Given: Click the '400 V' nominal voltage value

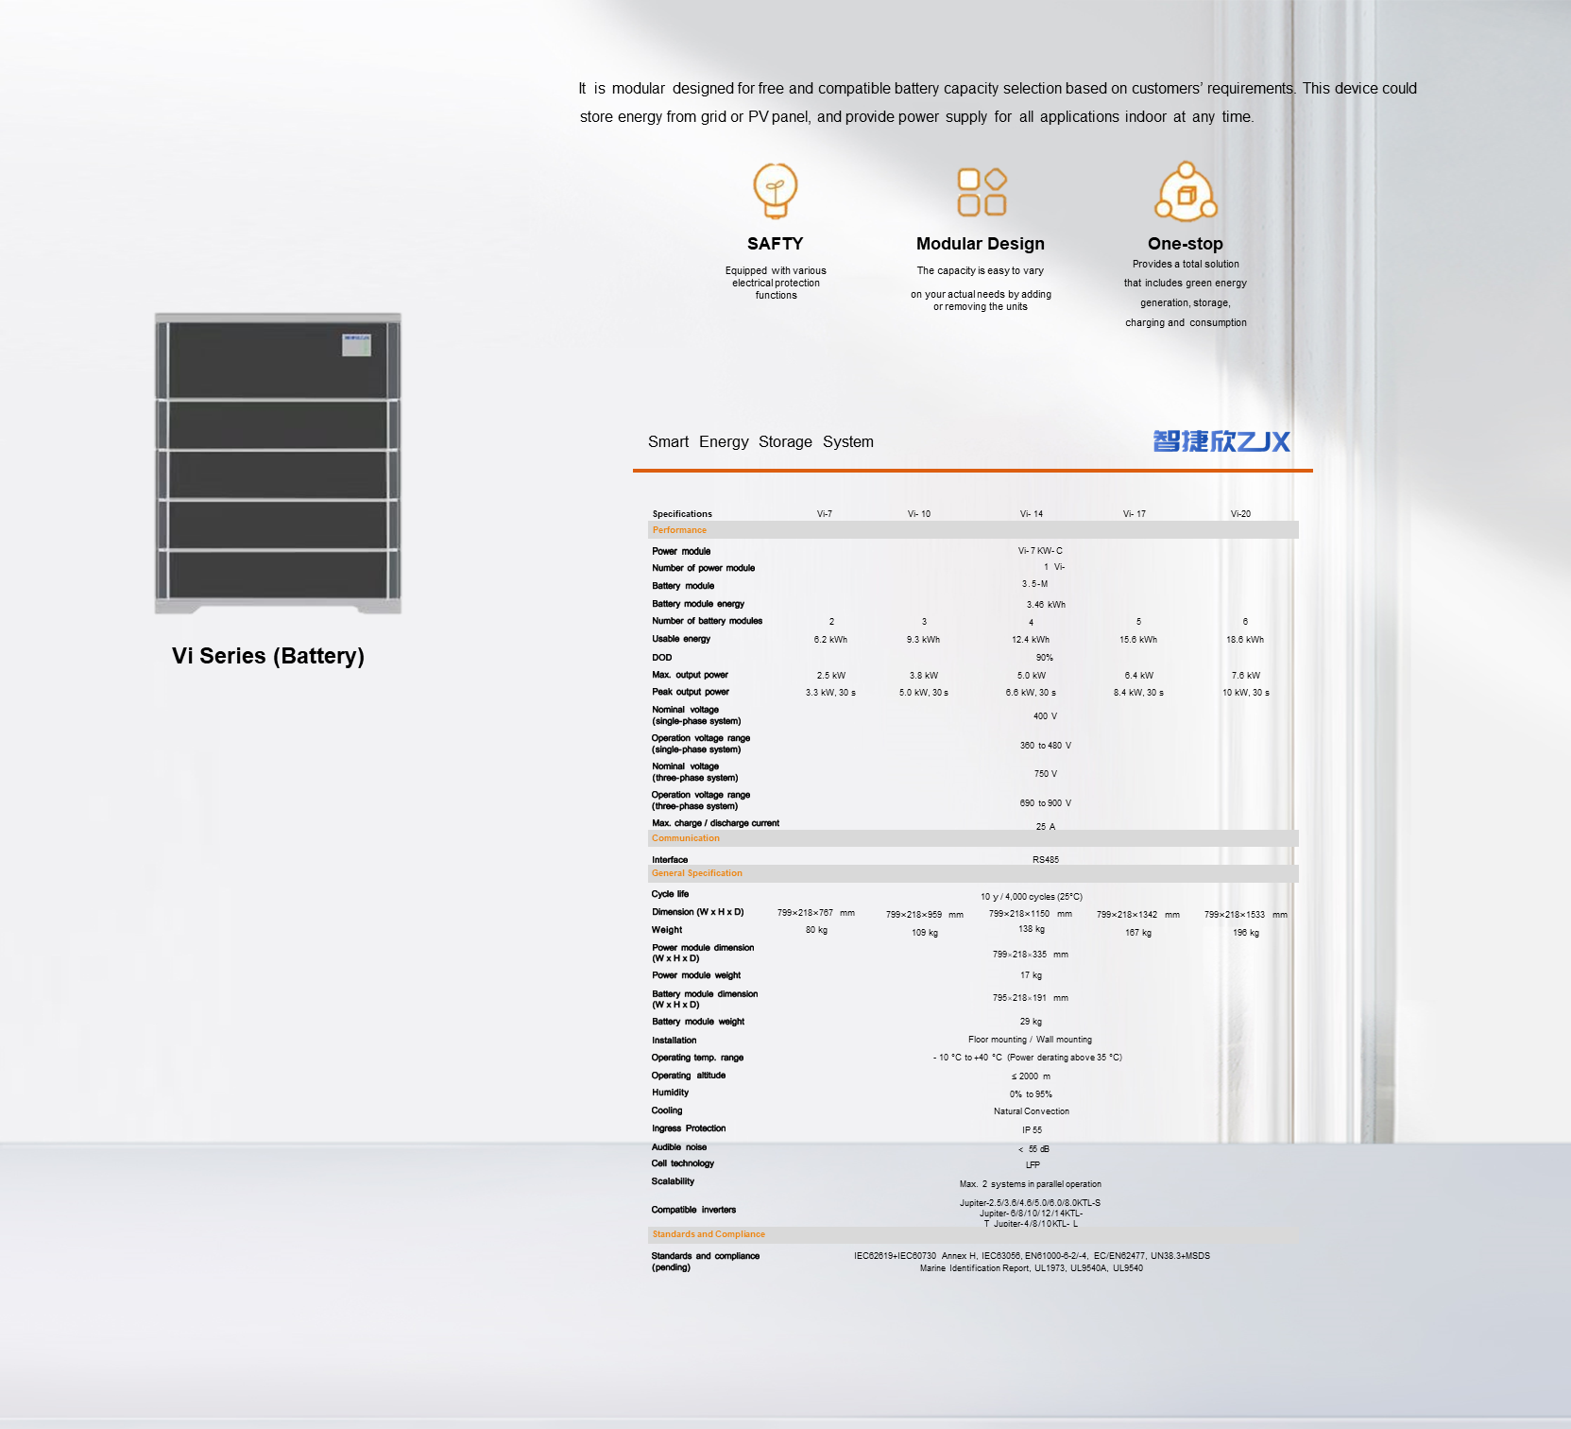Looking at the screenshot, I should [1045, 716].
